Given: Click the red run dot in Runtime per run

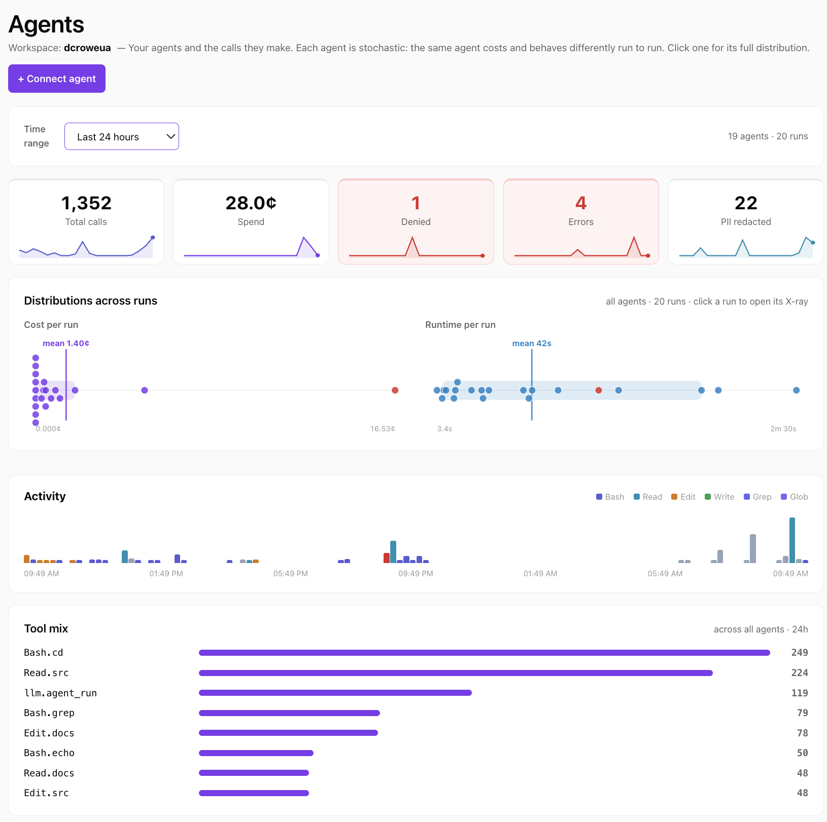Looking at the screenshot, I should pyautogui.click(x=599, y=390).
